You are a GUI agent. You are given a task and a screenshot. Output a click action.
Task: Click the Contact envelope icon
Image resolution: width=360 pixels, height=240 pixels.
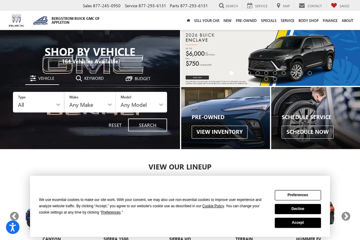[x=302, y=5]
